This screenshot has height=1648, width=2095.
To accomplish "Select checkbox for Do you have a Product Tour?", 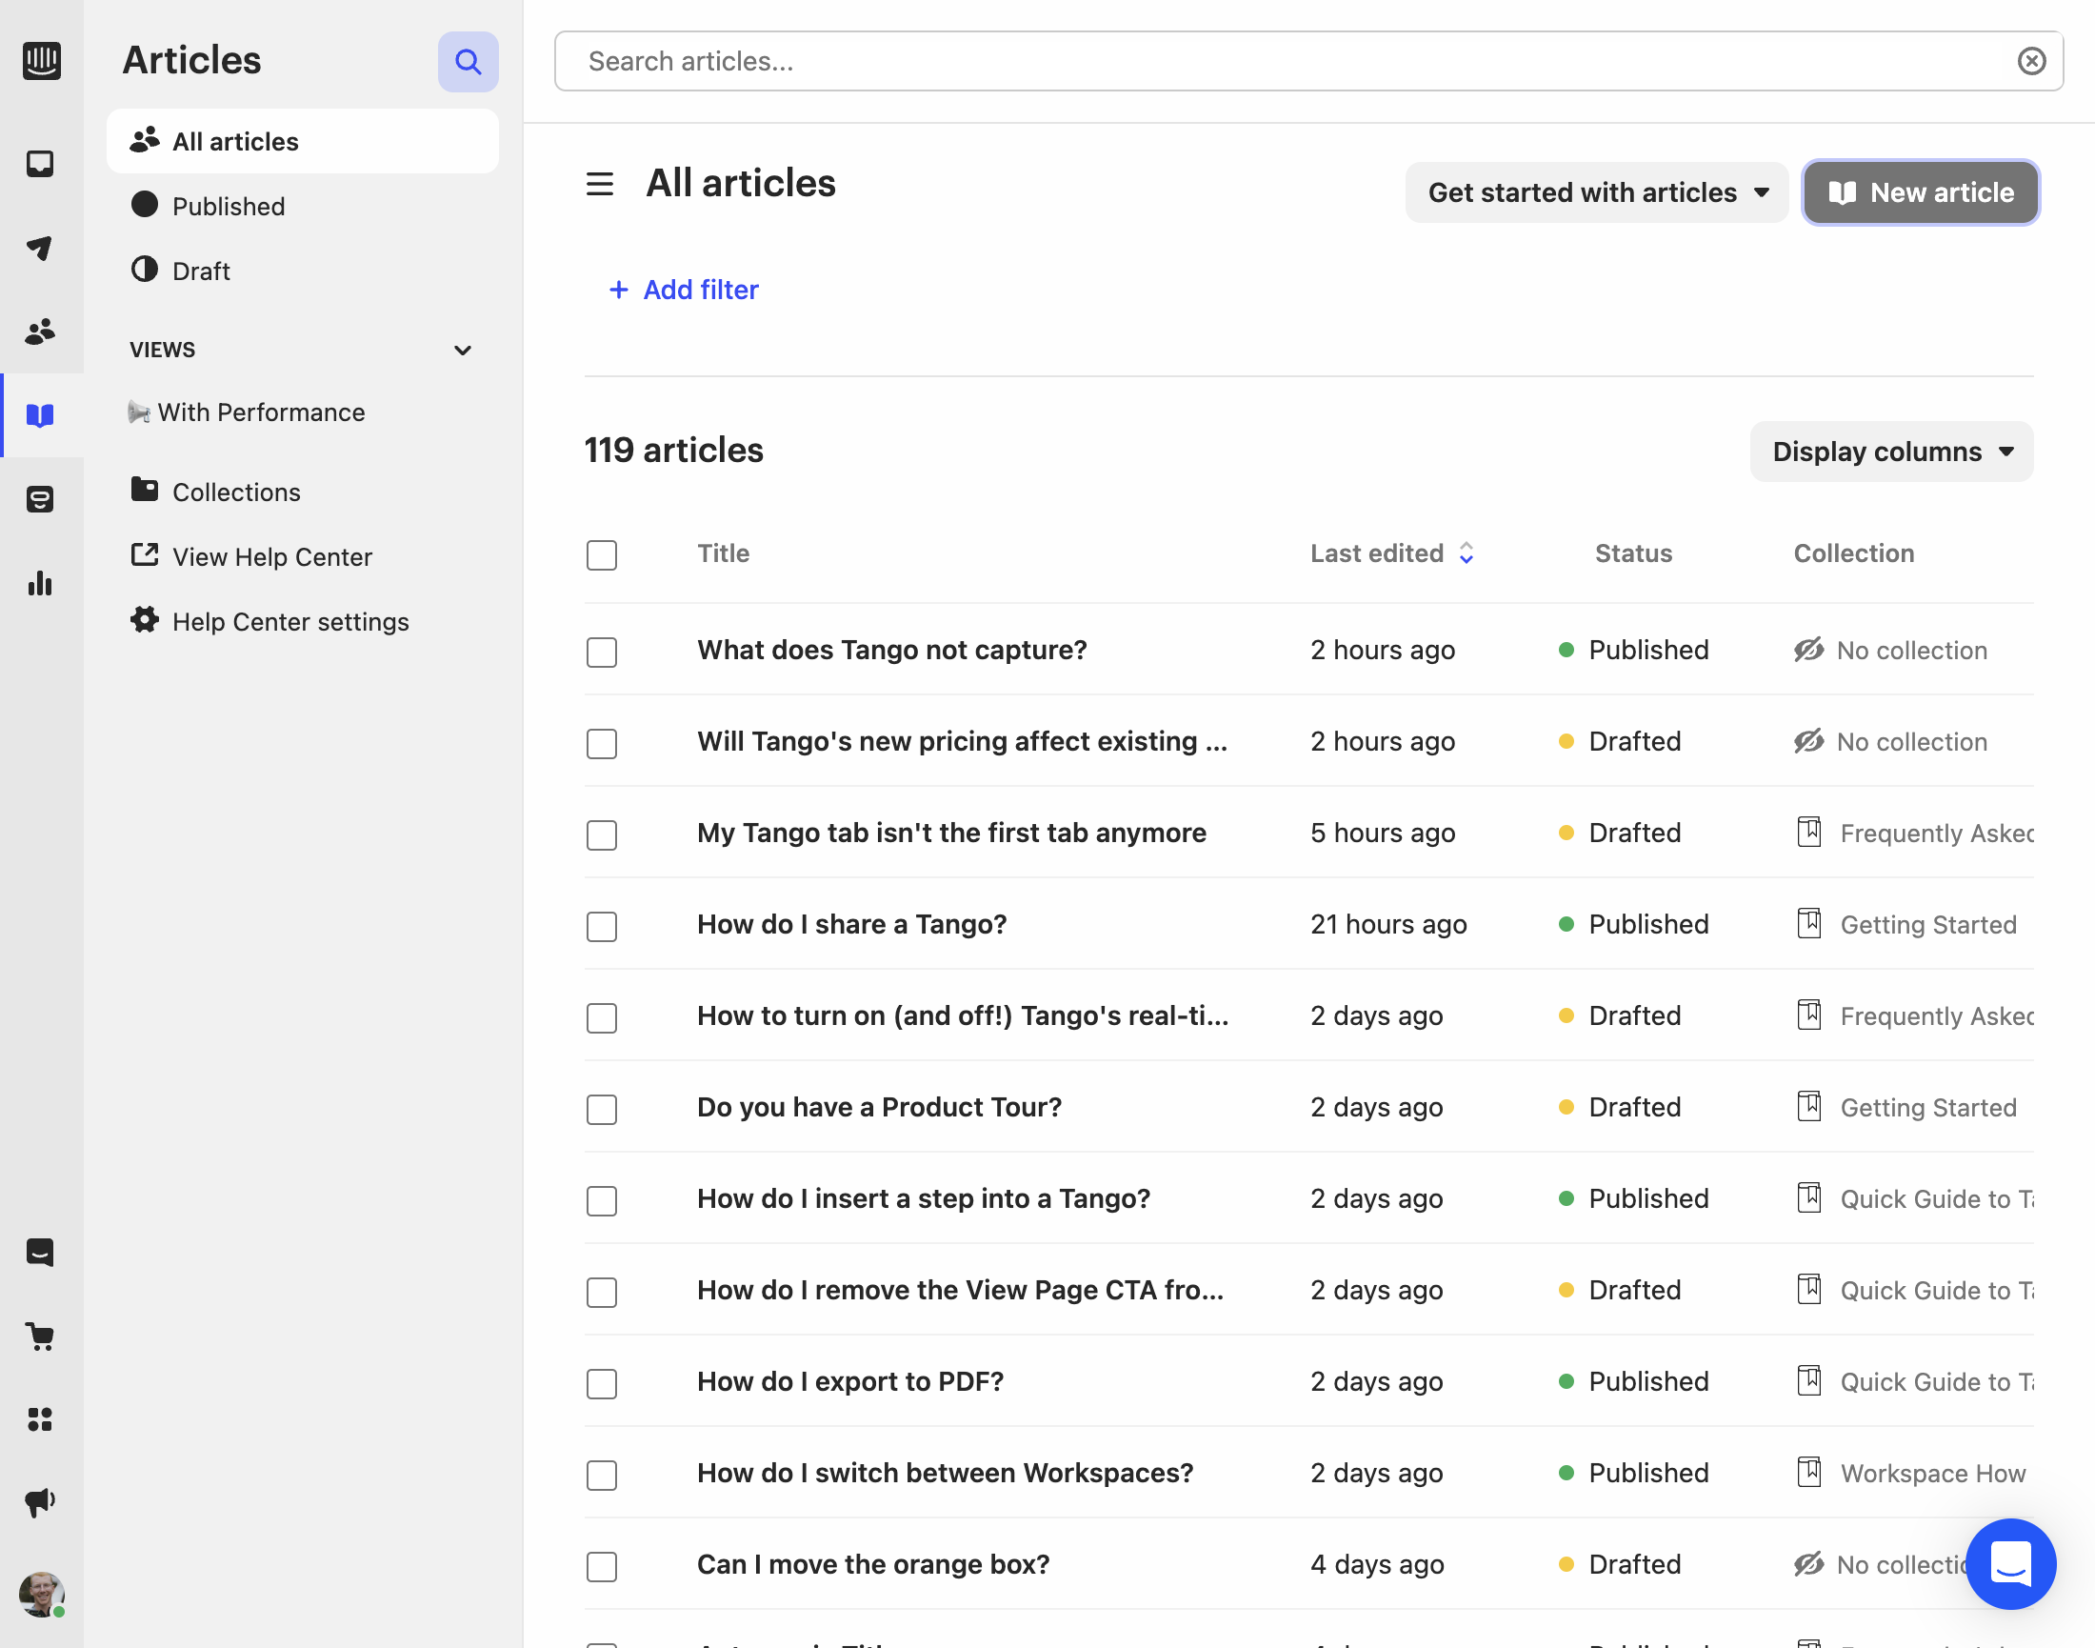I will (x=602, y=1109).
